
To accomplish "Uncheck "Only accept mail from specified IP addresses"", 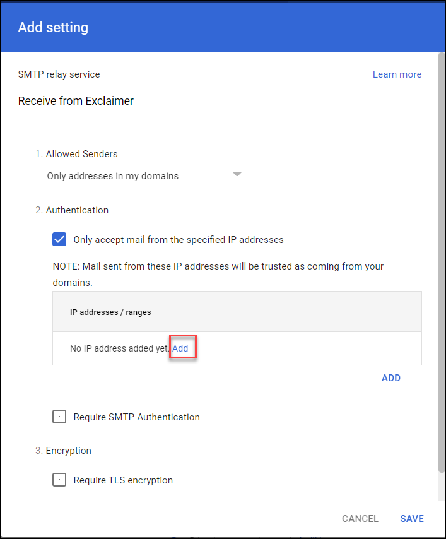I will pyautogui.click(x=59, y=239).
